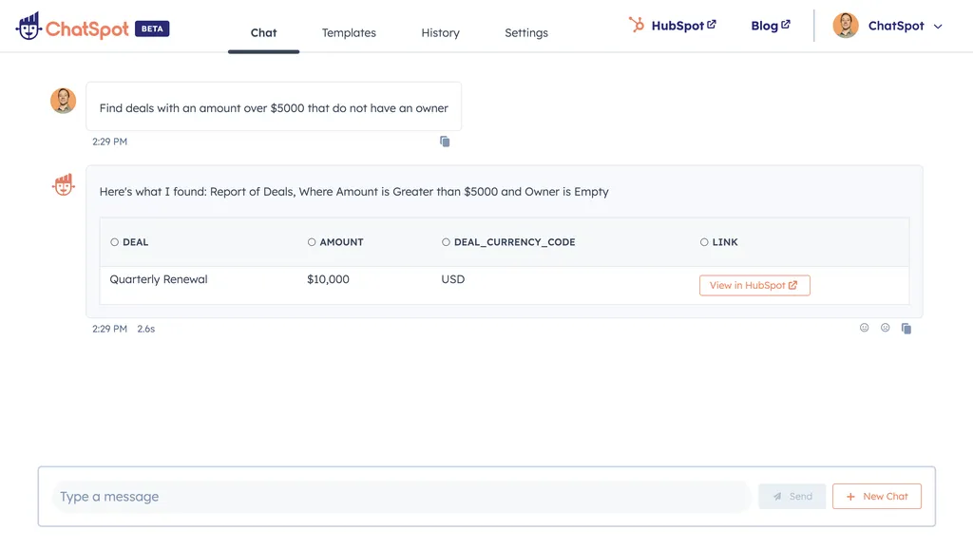Click View in HubSpot button
The width and height of the screenshot is (973, 549).
coord(754,285)
